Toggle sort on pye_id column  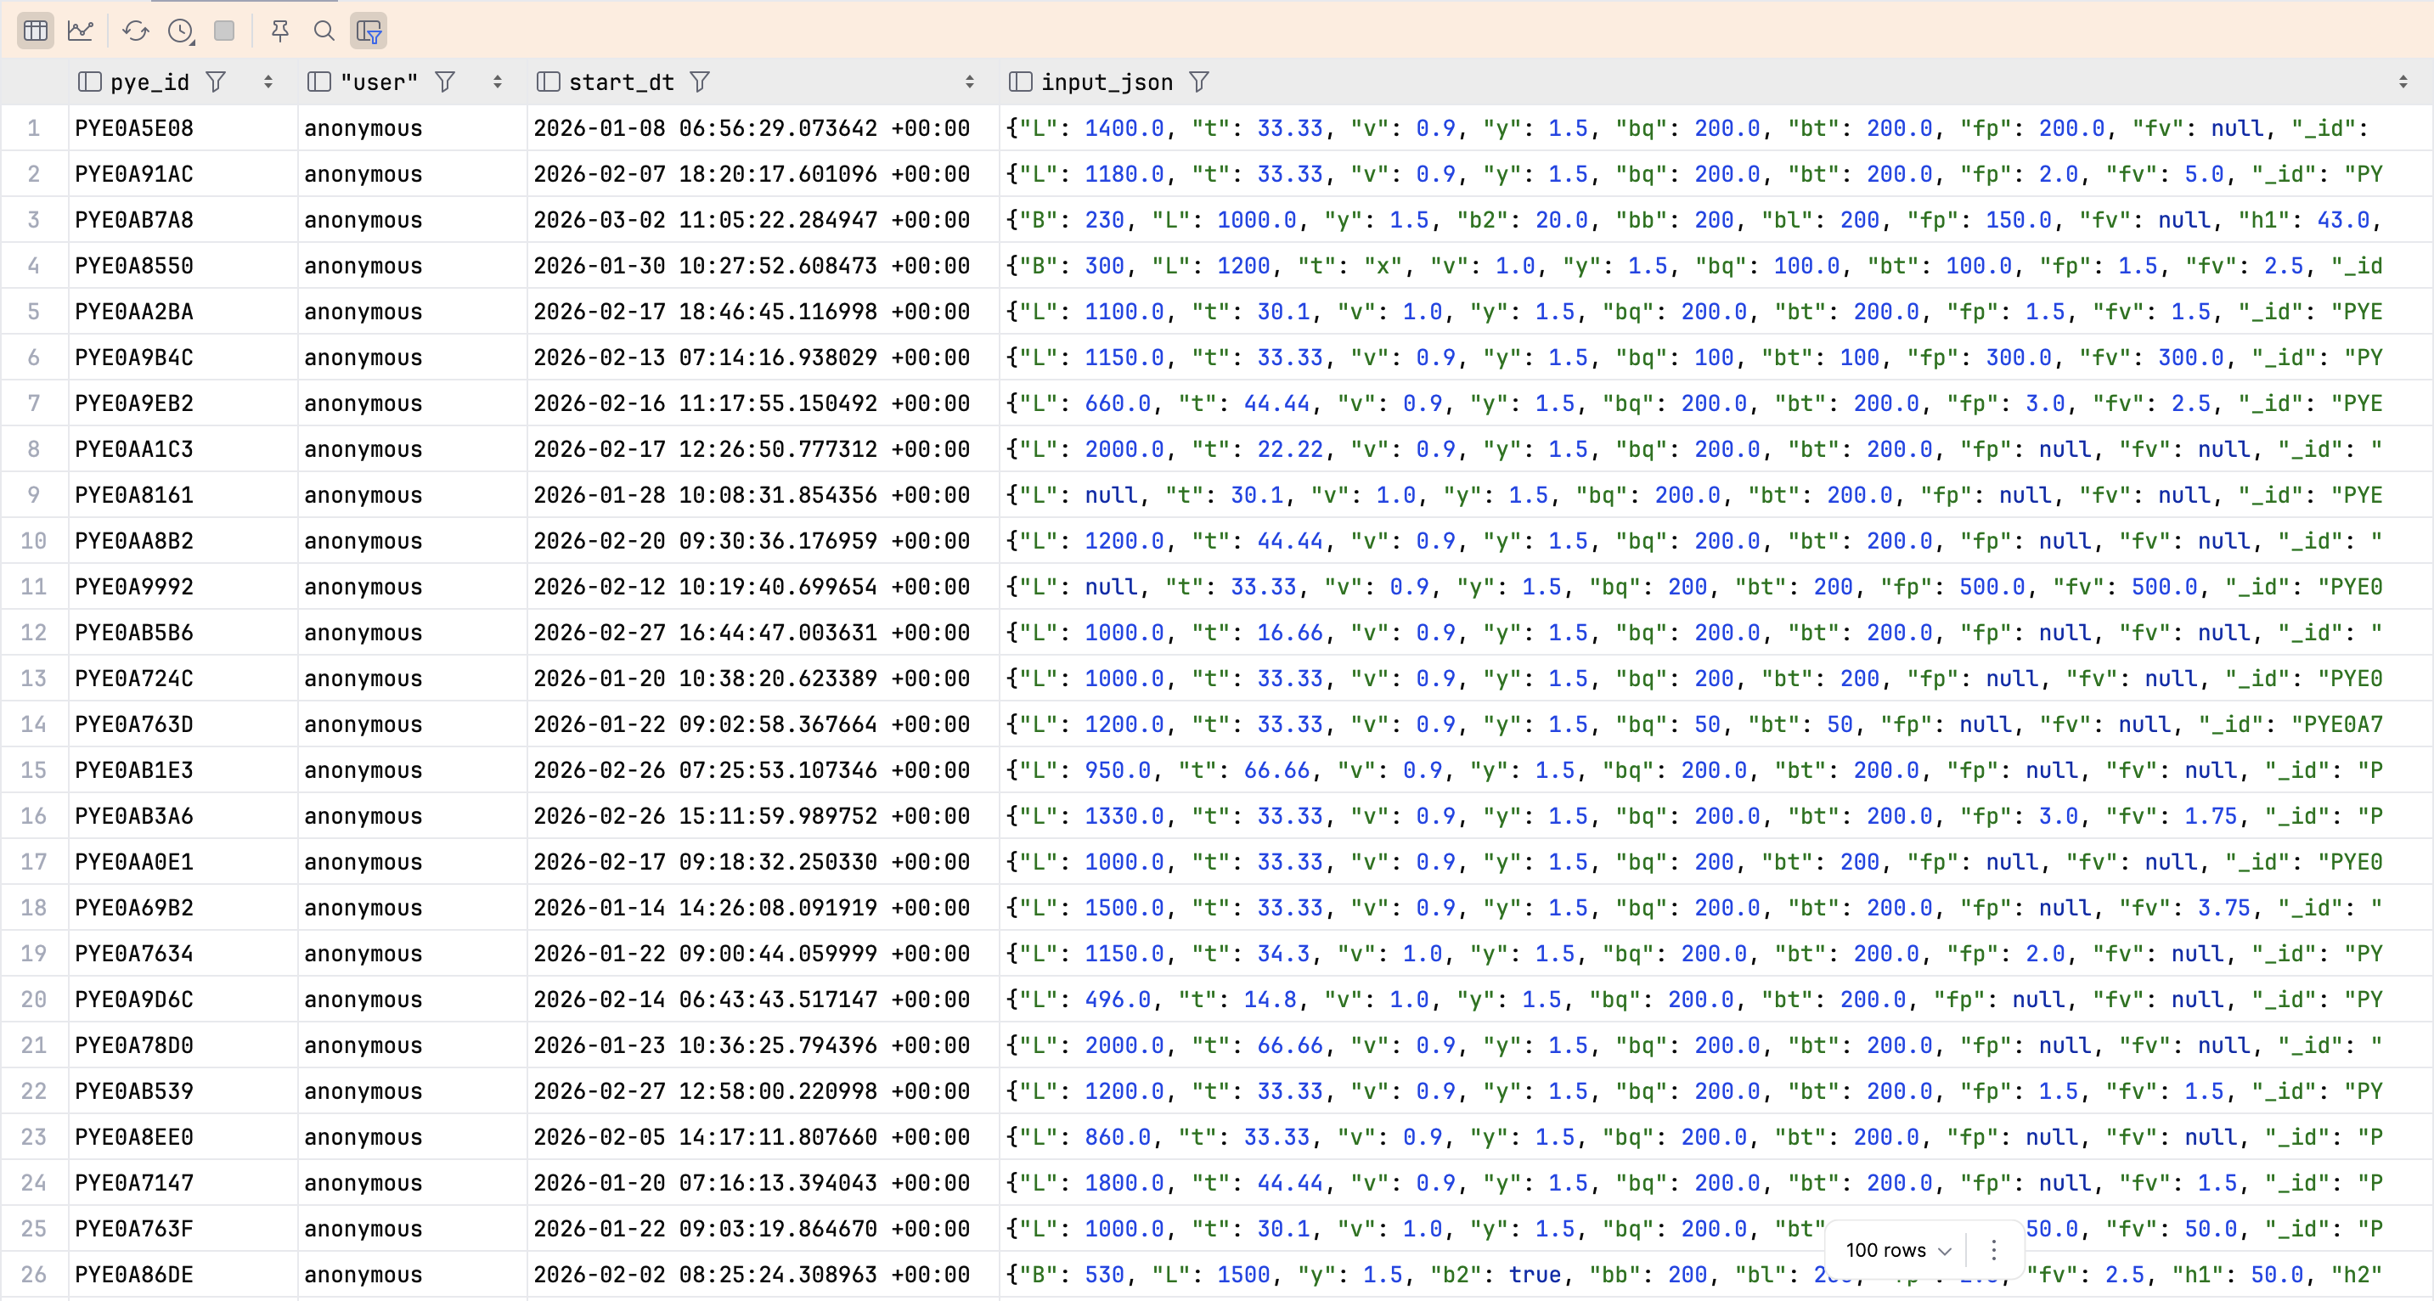tap(268, 82)
